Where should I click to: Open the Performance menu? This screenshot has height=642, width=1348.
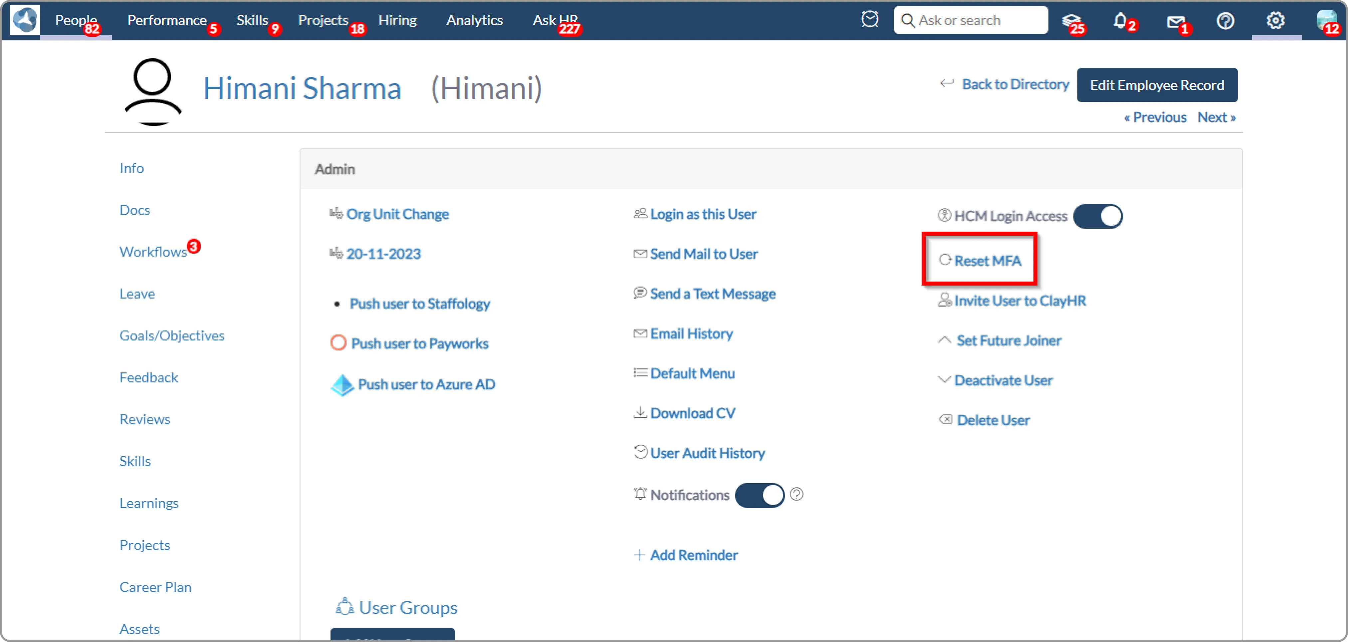click(x=166, y=20)
